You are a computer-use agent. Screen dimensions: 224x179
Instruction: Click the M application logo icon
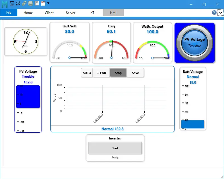pyautogui.click(x=5, y=4)
